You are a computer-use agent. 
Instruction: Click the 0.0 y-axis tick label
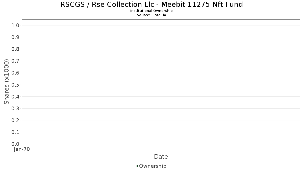point(15,144)
